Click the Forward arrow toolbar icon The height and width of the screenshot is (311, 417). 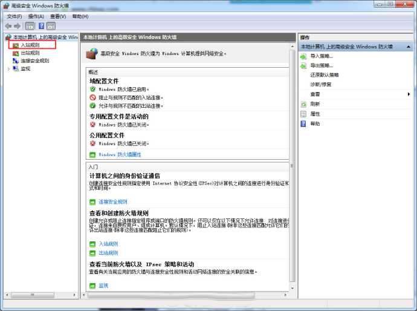point(18,26)
